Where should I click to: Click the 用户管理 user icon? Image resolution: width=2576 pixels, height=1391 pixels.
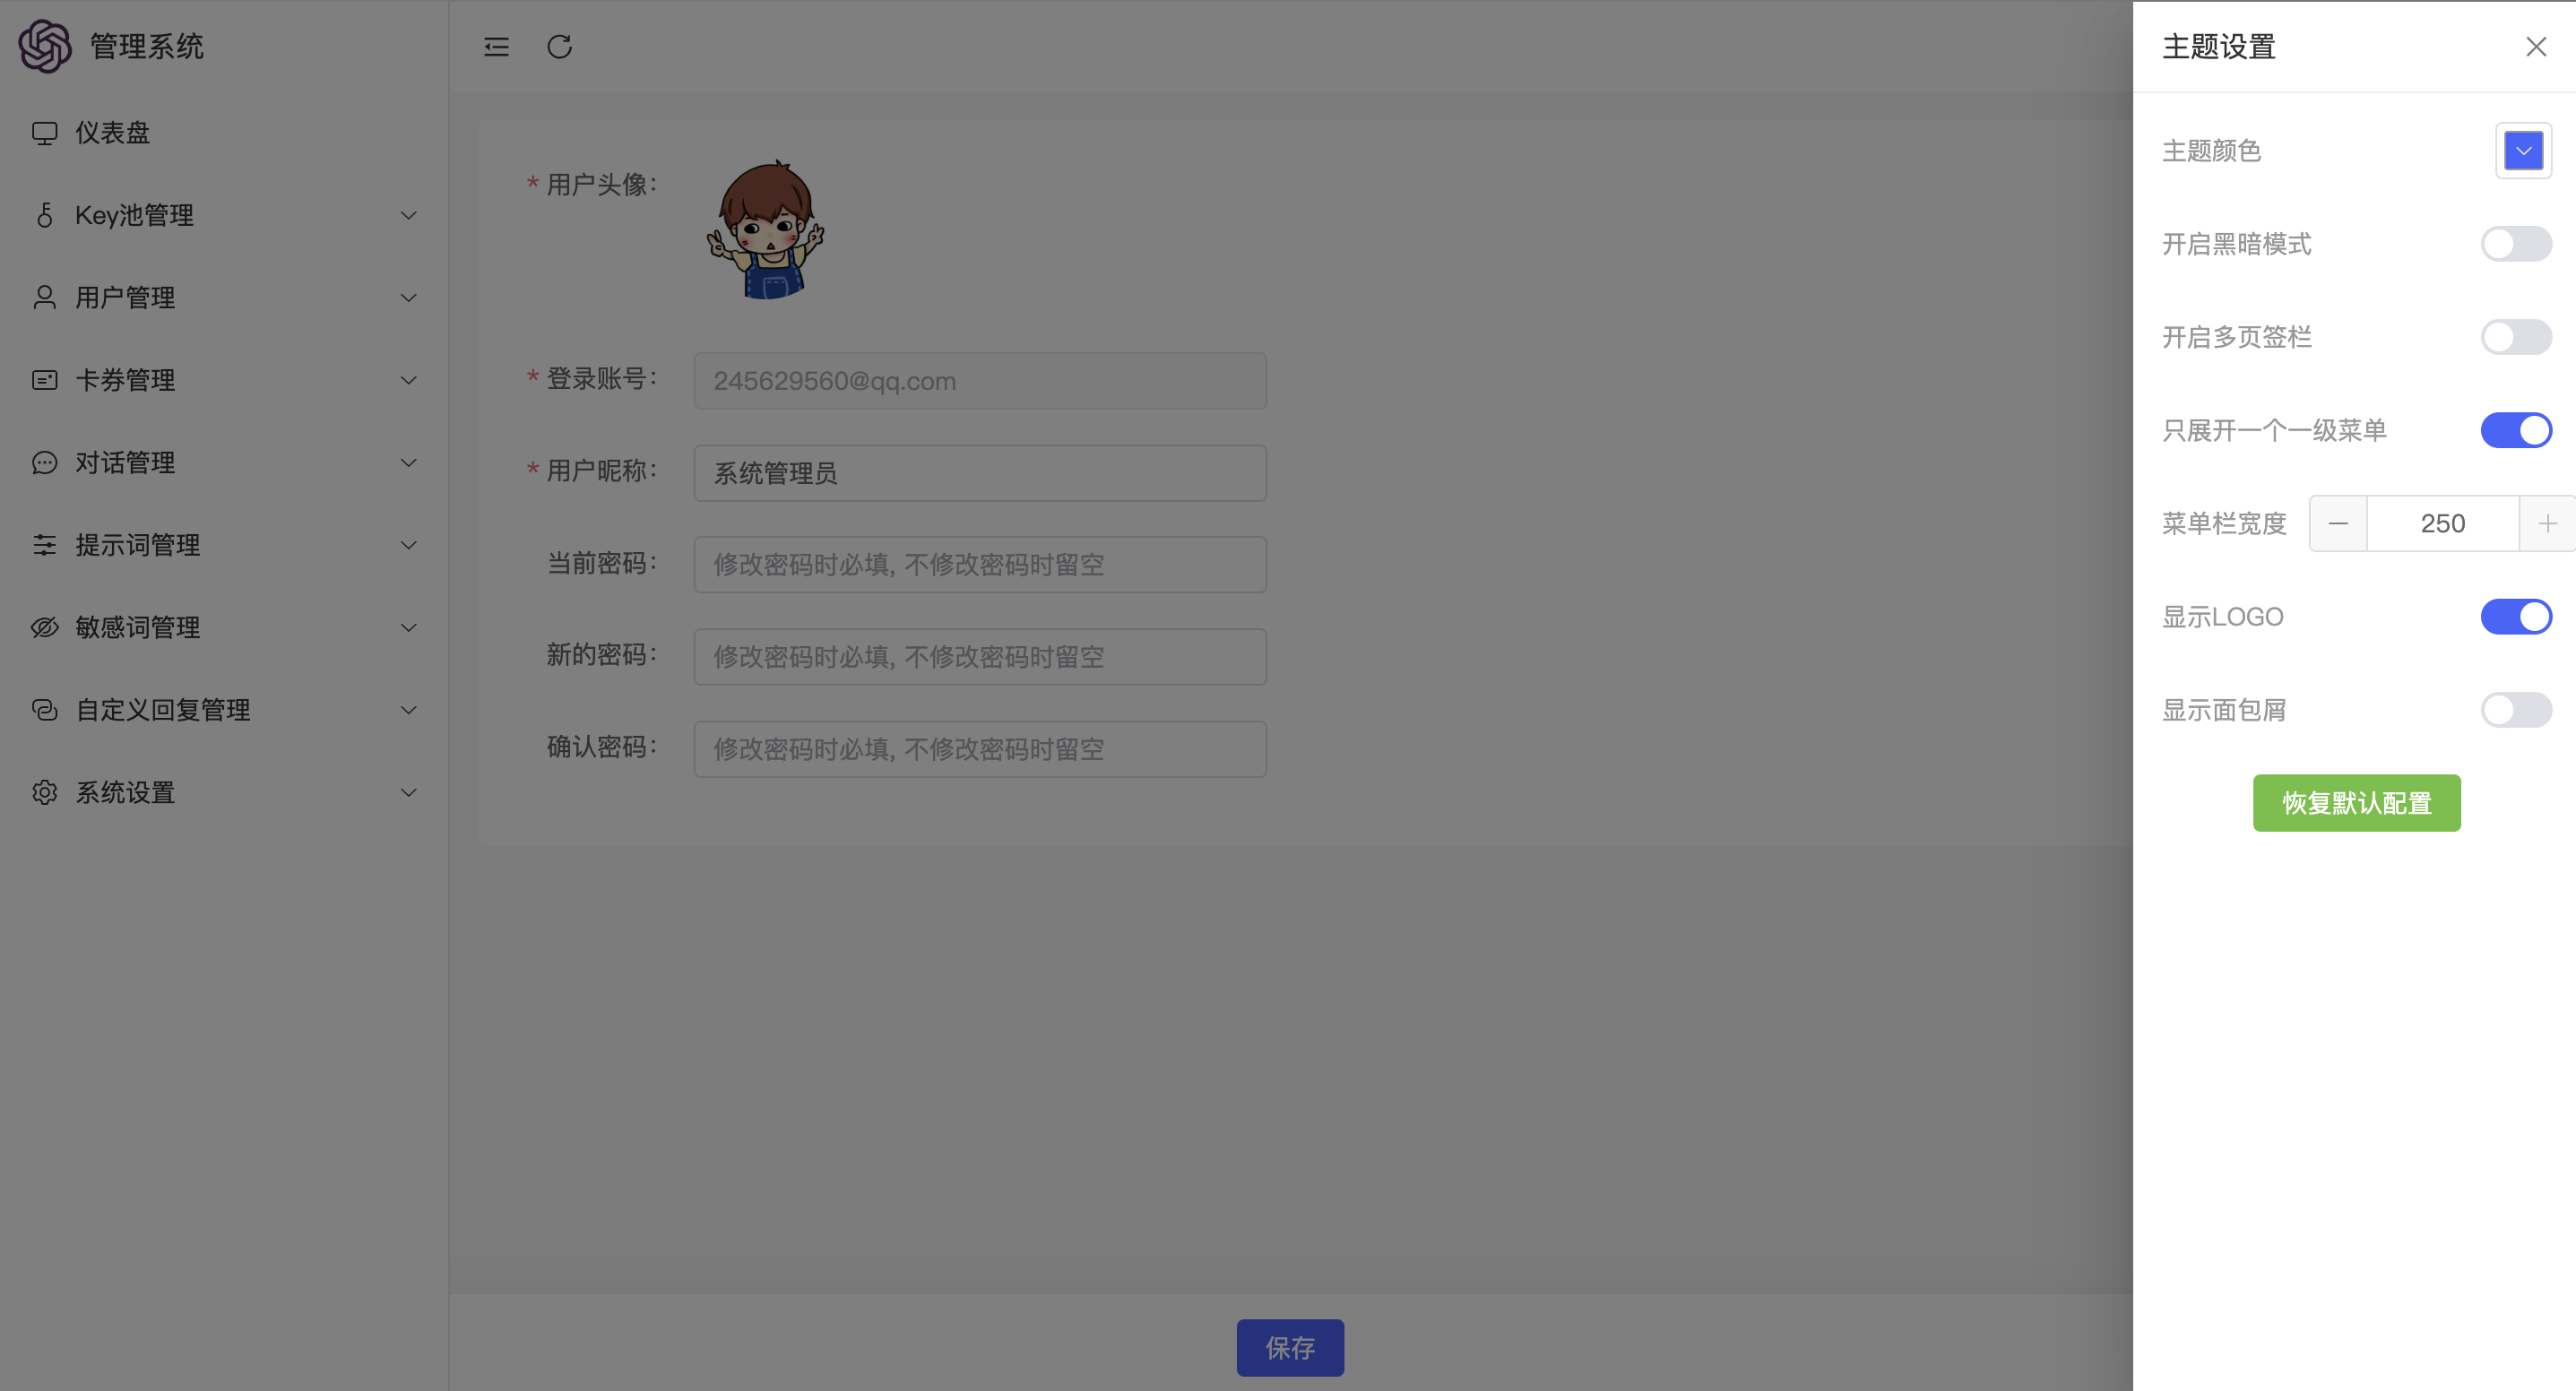[44, 297]
